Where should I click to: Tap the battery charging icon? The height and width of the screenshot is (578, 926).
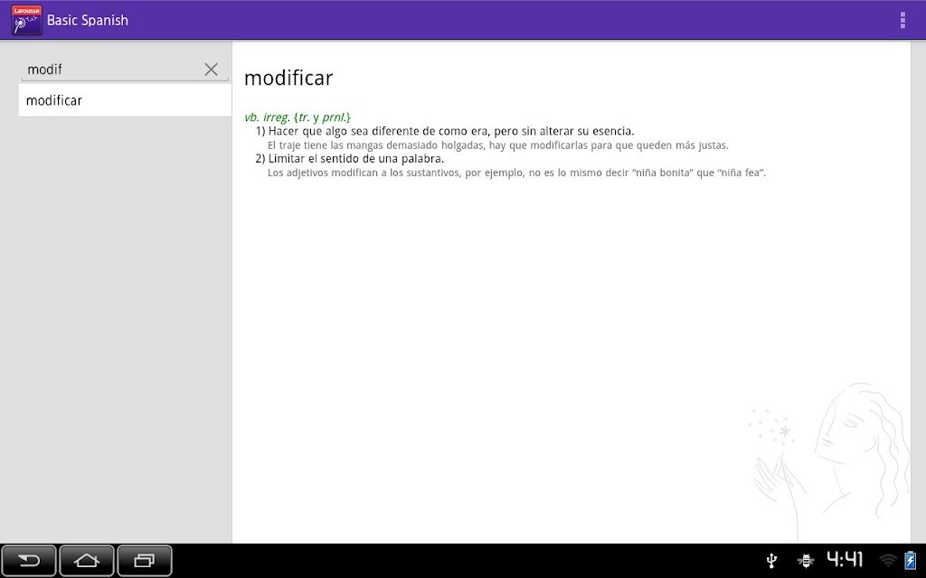click(910, 560)
